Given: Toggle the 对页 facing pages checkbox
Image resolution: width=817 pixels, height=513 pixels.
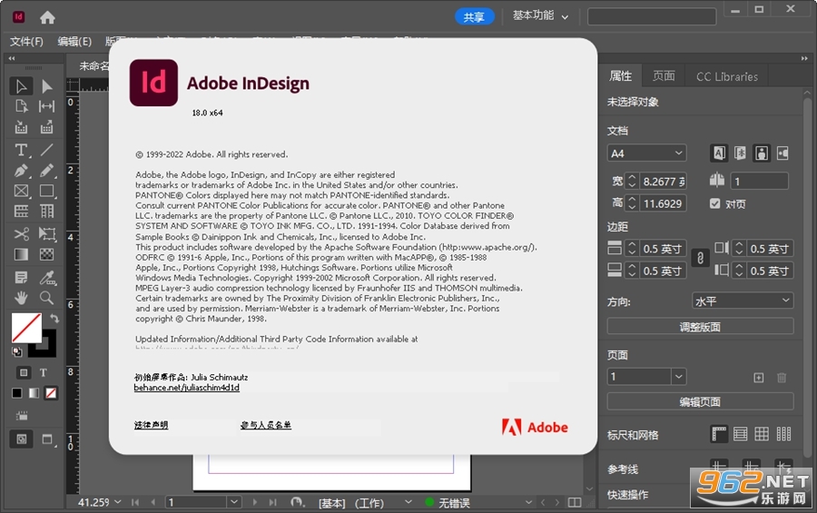Looking at the screenshot, I should click(x=715, y=203).
